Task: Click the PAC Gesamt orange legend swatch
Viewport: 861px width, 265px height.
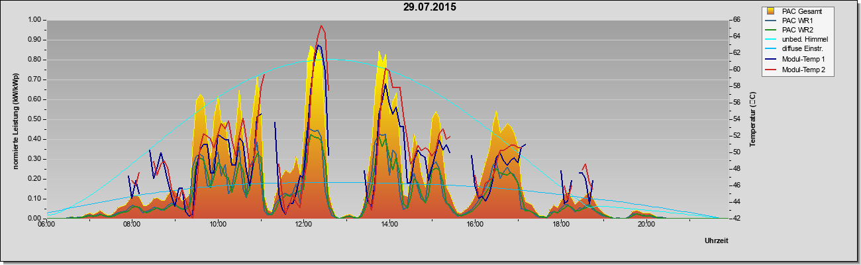Action: (771, 11)
